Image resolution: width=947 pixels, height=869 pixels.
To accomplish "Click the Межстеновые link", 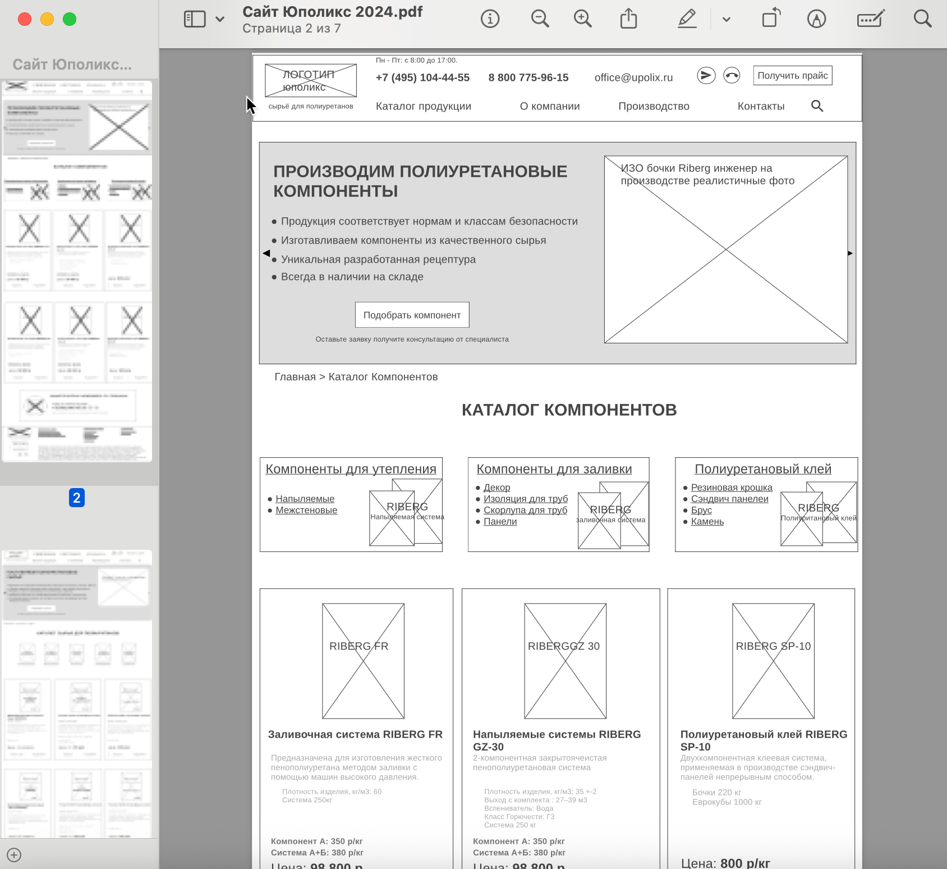I will point(306,510).
